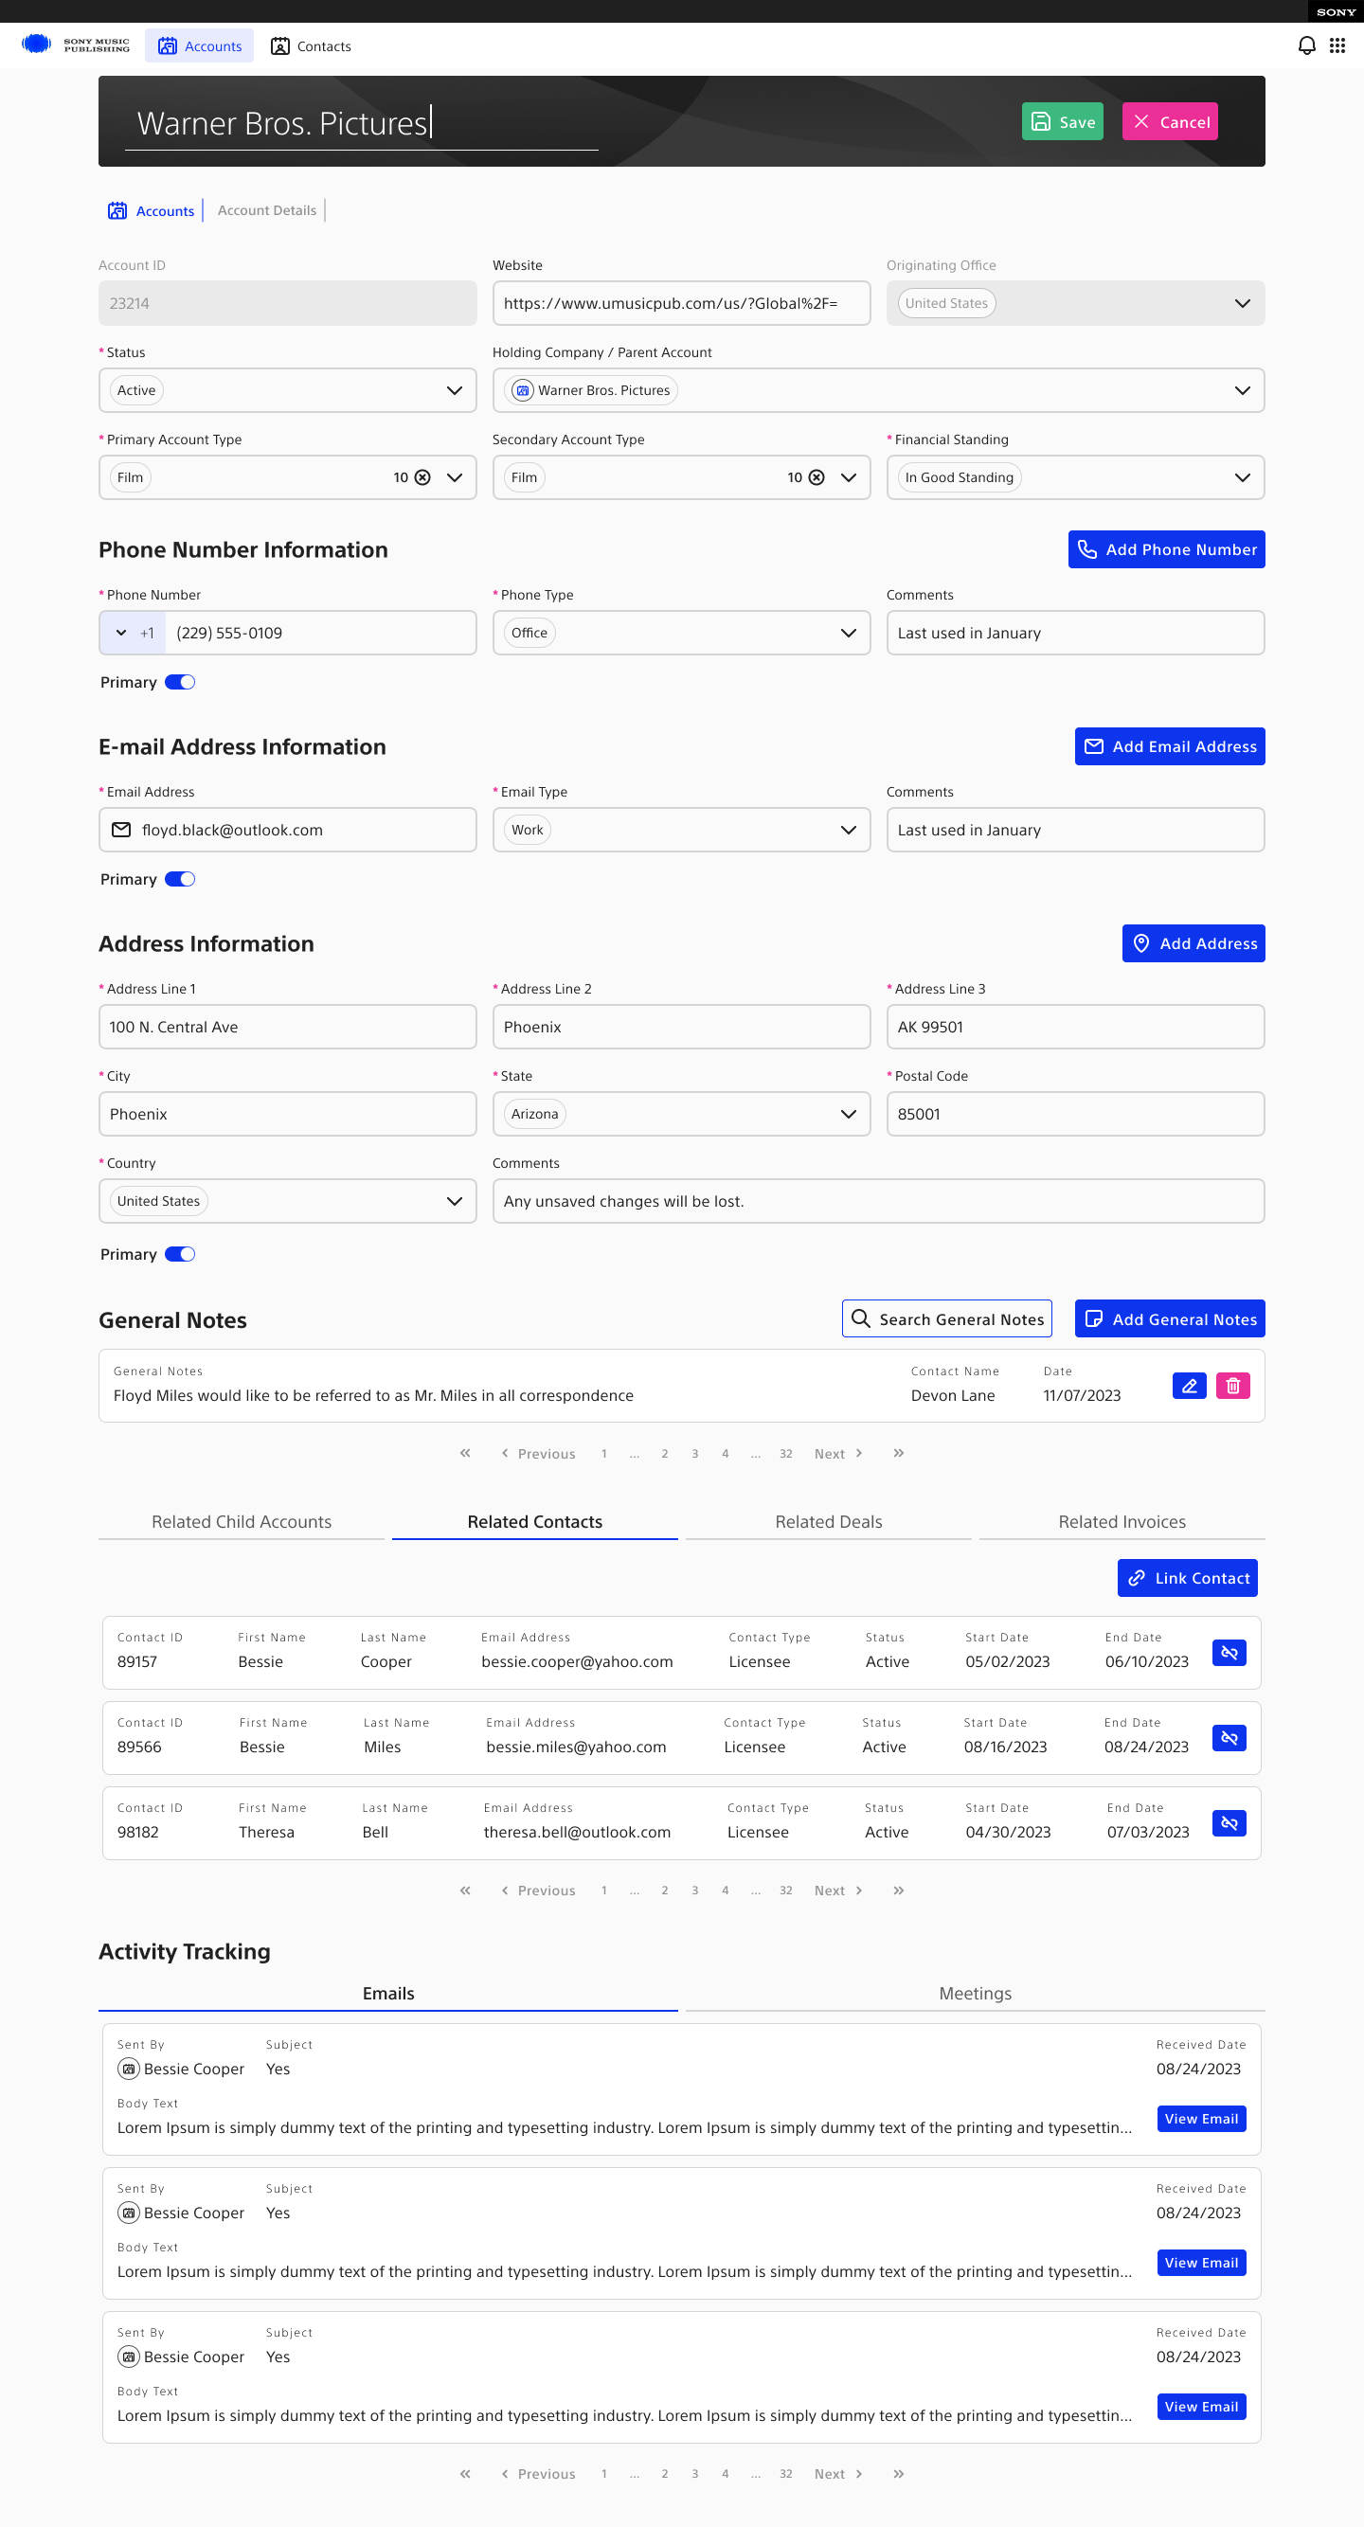Go to Next page of general notes

838,1454
